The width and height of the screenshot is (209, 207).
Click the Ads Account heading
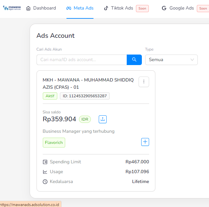tap(56, 36)
